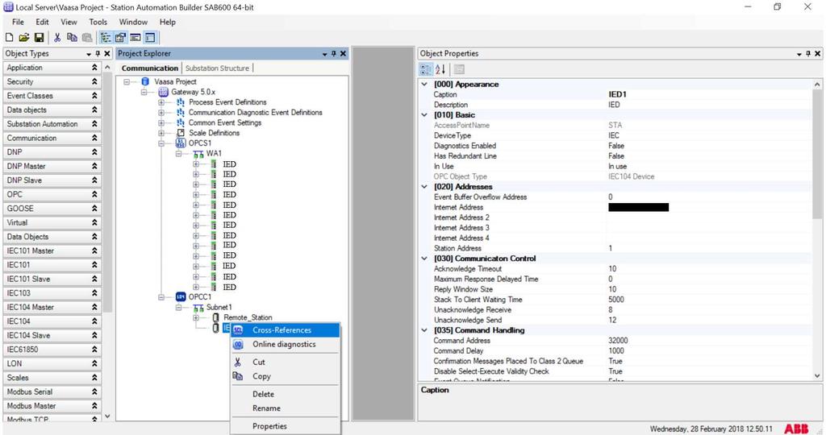The image size is (826, 435).
Task: Click the rightmost layout pane toolbar icon
Action: 150,37
